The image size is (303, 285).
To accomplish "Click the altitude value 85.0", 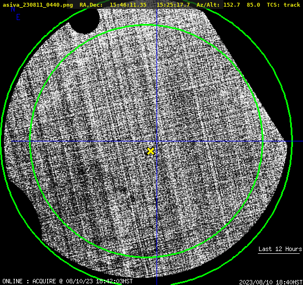I will [x=253, y=4].
